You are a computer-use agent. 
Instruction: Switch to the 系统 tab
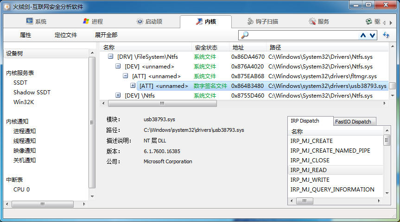point(36,22)
